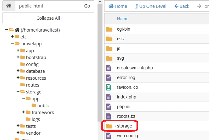Expand the resources folder node
The image size is (209, 140).
click(18, 77)
